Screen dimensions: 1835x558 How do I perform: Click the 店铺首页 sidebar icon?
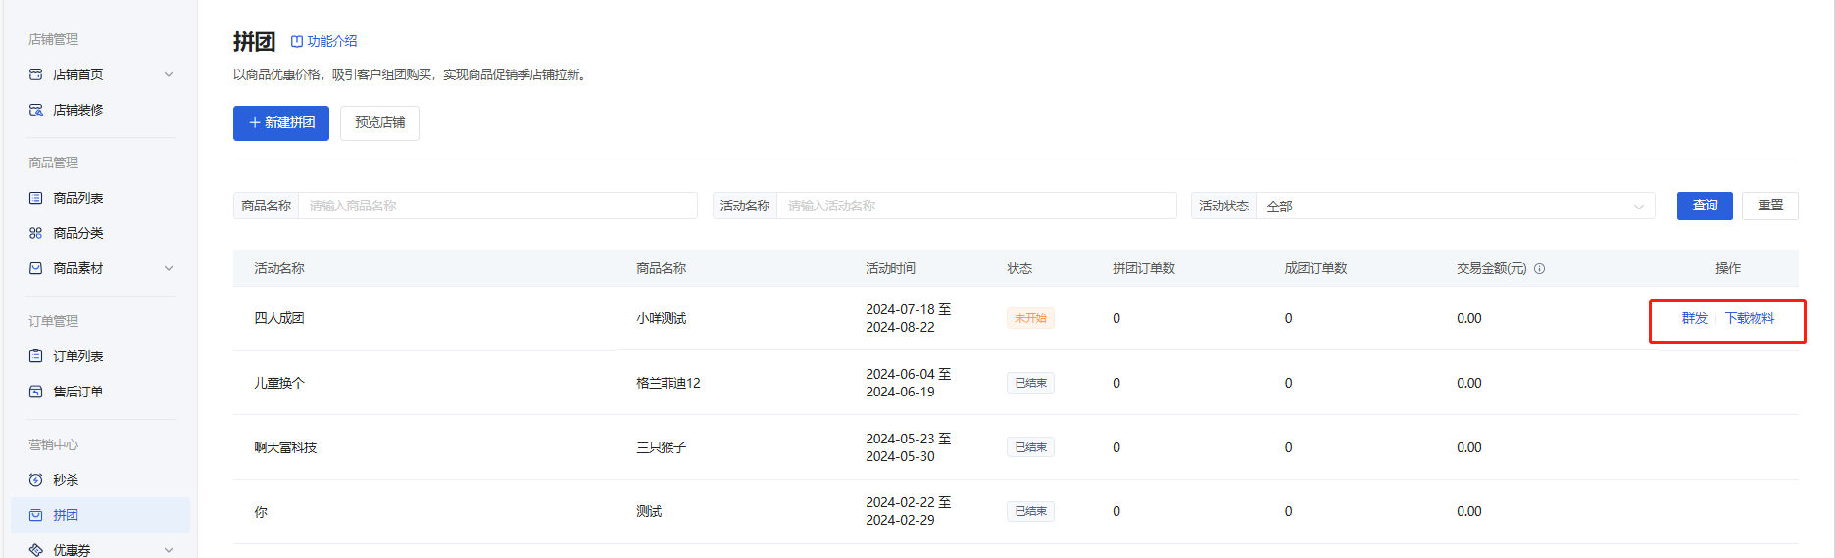[36, 74]
